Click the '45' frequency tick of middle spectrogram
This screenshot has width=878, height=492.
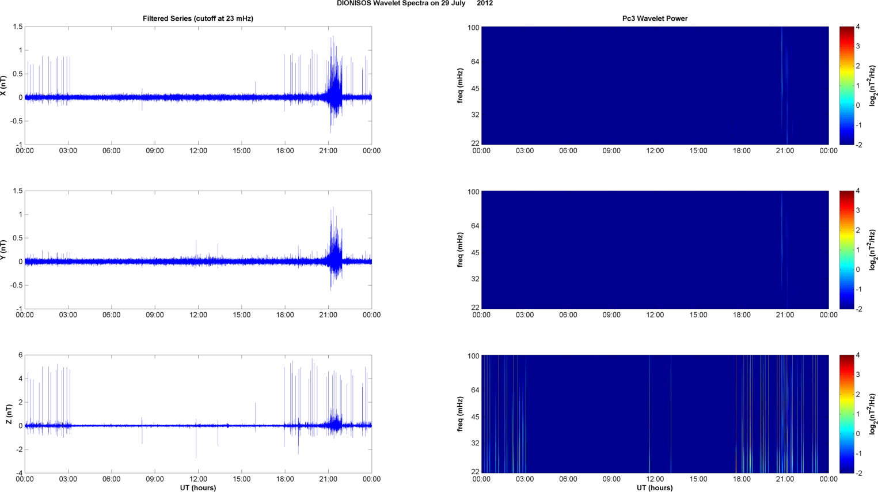click(x=474, y=253)
